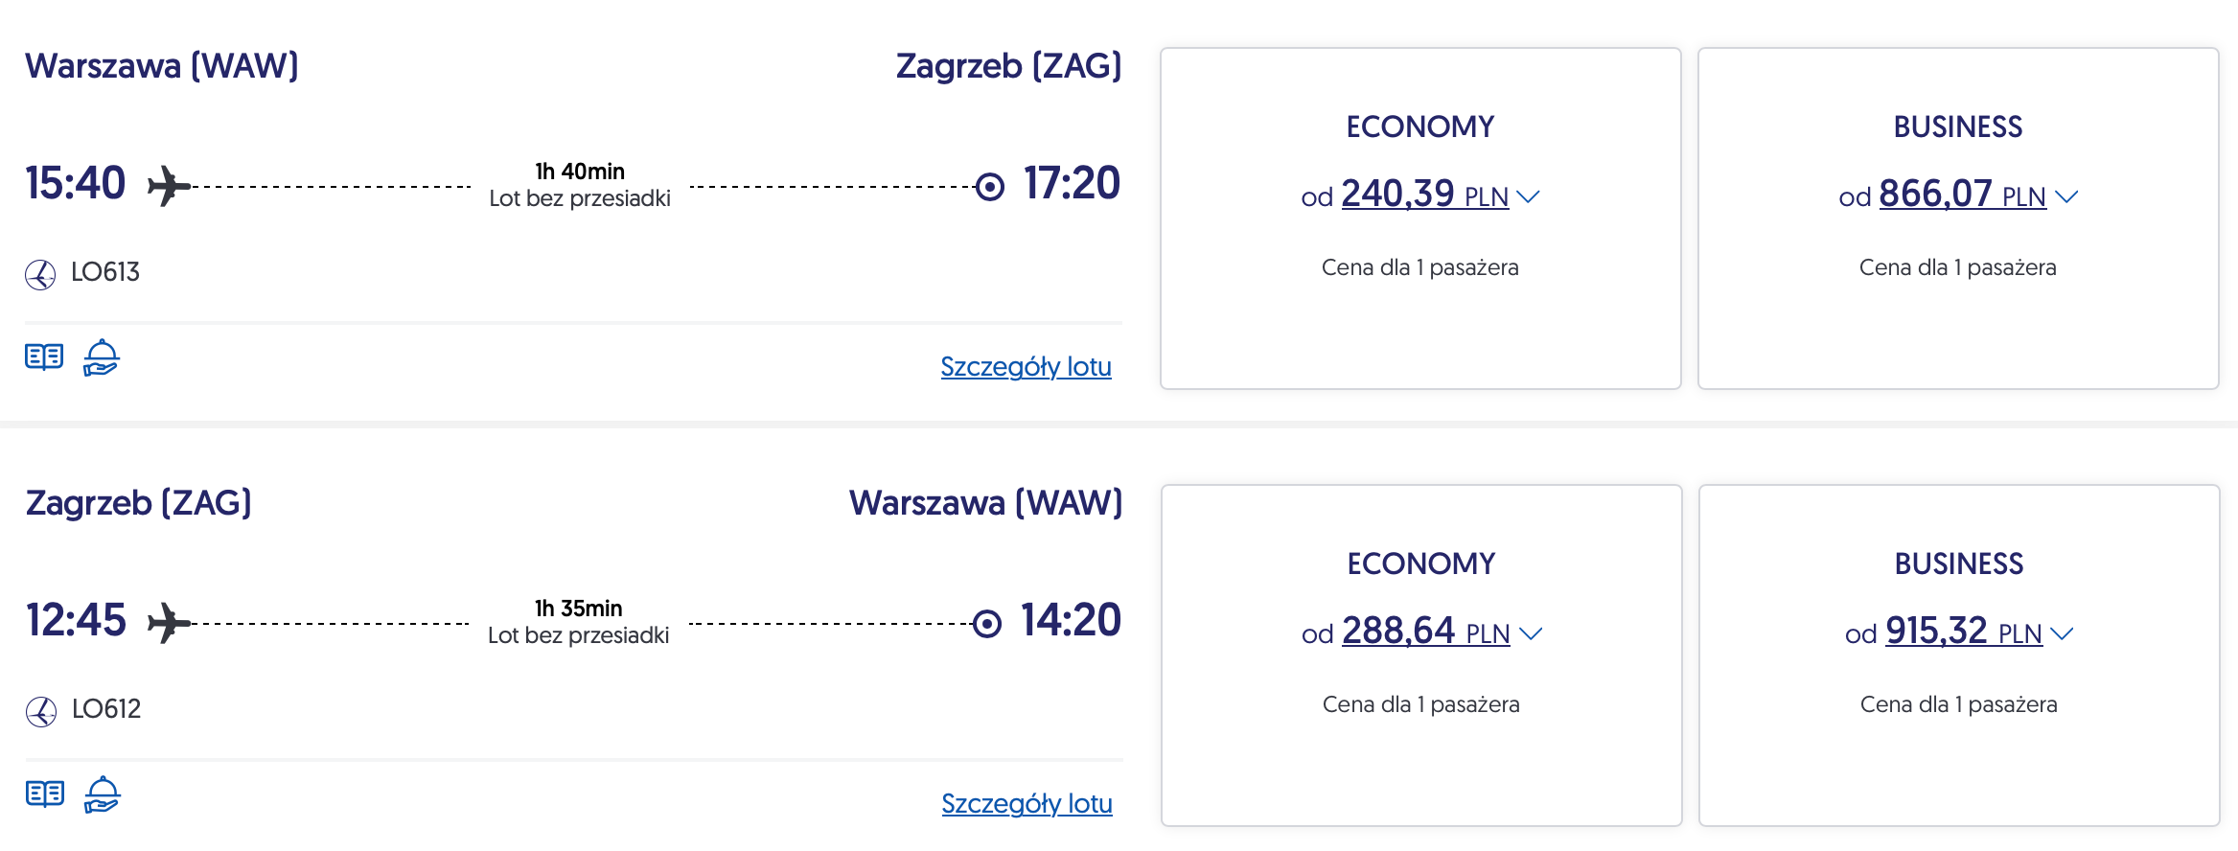Click the LOT airline logo beside LO613

pos(40,274)
